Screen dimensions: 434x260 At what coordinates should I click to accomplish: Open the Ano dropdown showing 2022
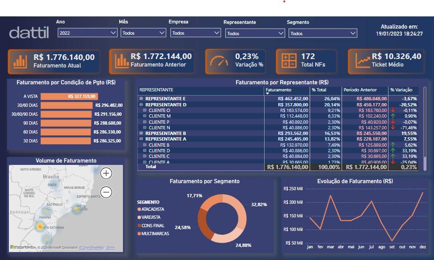87,33
